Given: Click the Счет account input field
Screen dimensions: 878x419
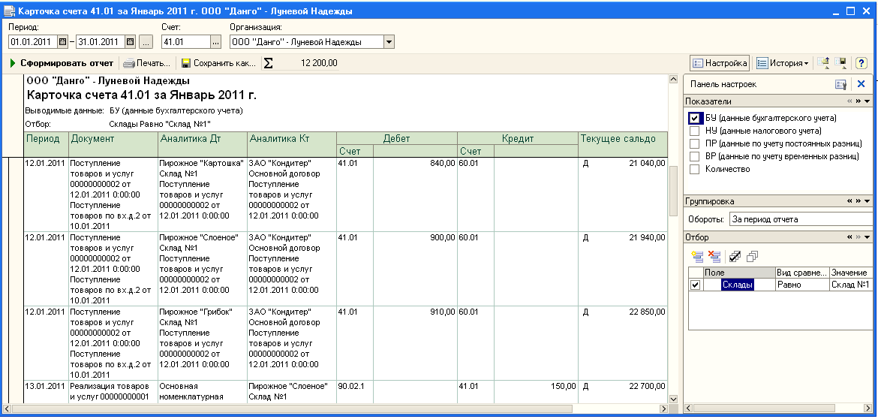Looking at the screenshot, I should [x=185, y=42].
